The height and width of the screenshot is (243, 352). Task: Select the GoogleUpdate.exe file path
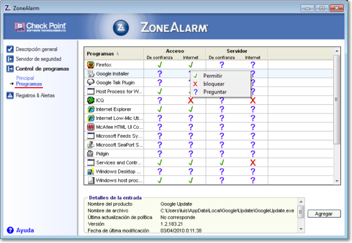click(227, 211)
